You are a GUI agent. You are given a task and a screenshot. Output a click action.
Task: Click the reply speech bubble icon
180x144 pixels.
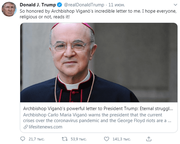click(23, 139)
